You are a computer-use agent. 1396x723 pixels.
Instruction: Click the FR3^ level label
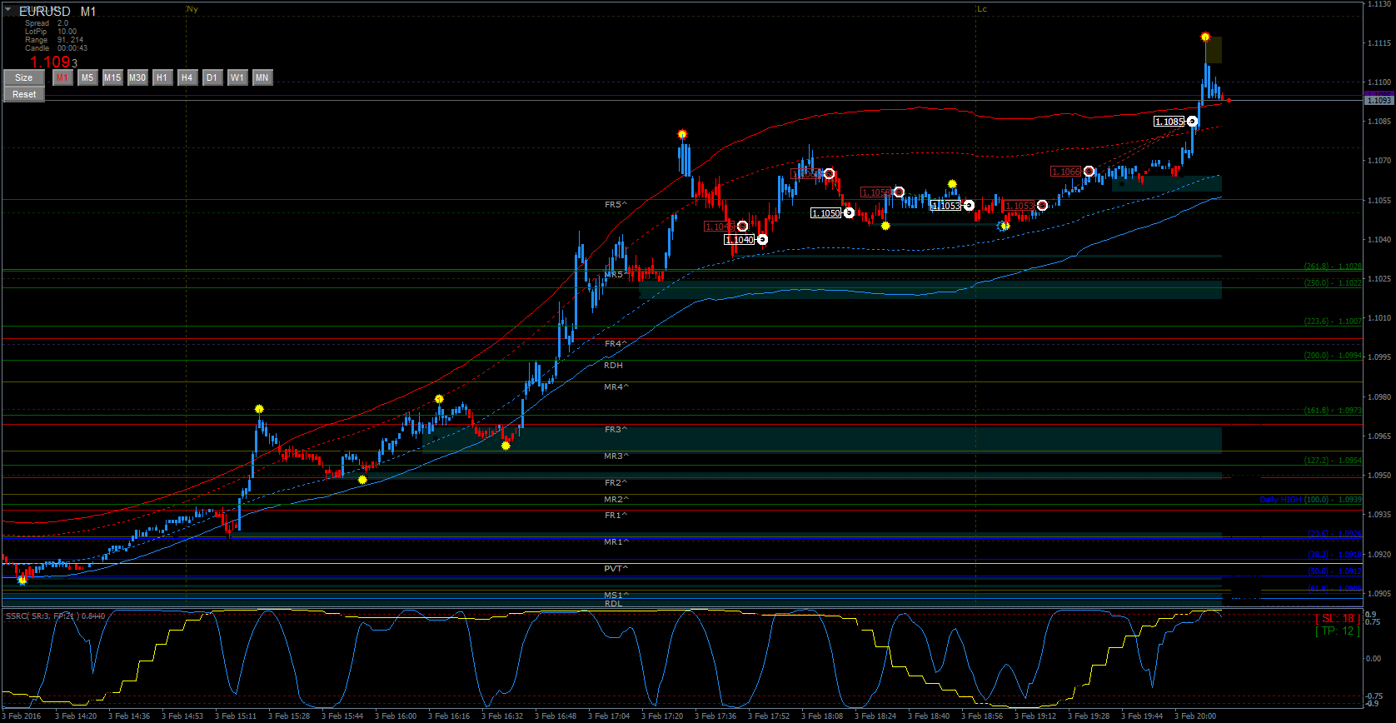[616, 430]
